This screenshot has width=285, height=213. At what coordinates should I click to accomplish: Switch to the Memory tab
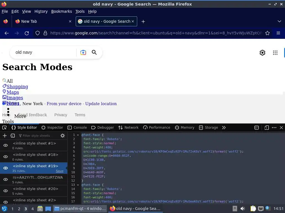pos(185,128)
